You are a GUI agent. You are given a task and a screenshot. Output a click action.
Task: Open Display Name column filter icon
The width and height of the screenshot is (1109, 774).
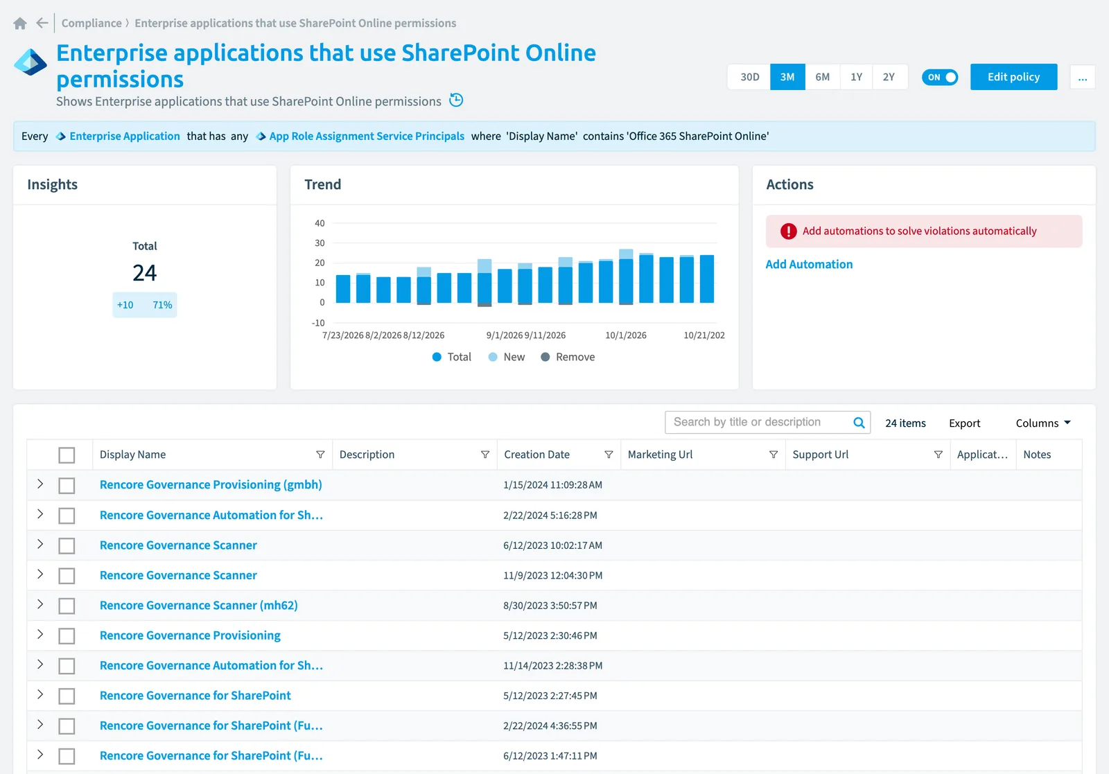pyautogui.click(x=320, y=455)
